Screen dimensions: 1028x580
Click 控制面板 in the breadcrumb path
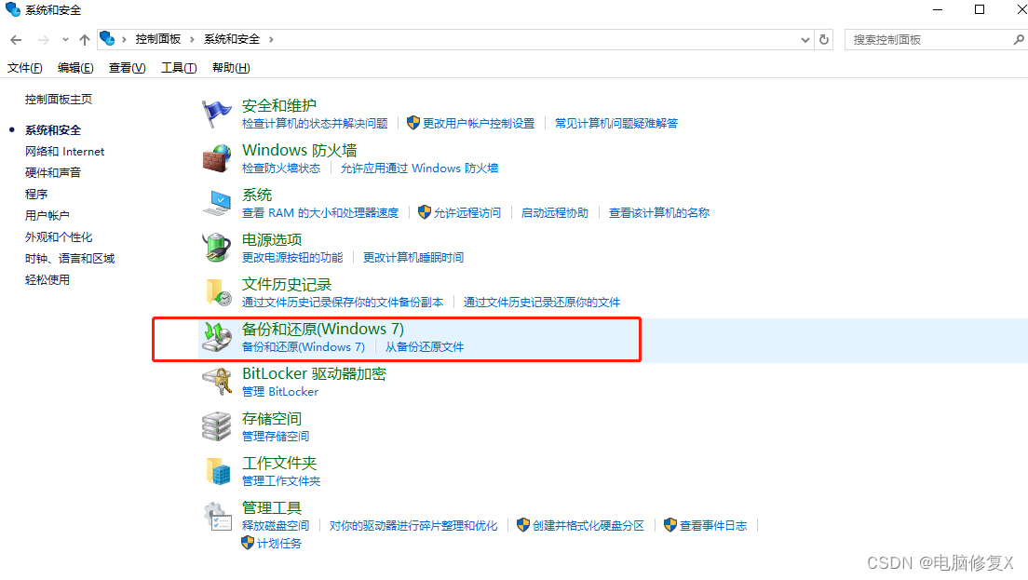[x=158, y=39]
